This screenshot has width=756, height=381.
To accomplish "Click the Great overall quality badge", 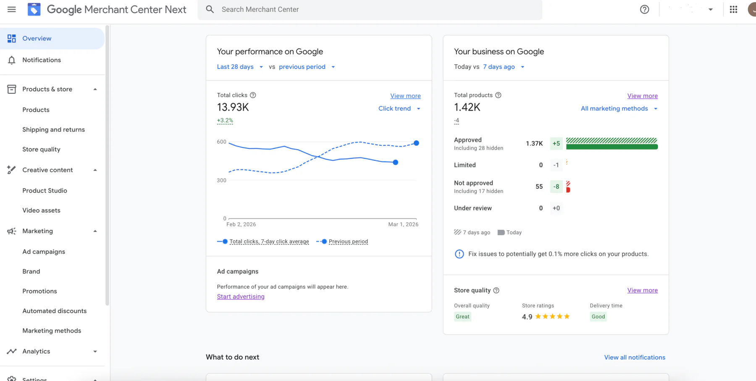I will coord(462,317).
